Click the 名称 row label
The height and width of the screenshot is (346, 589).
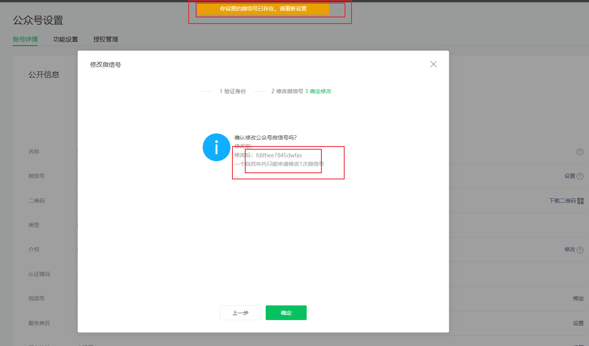tap(34, 152)
